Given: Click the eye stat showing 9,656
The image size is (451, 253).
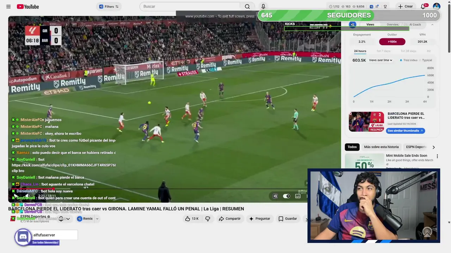Looking at the screenshot, I should [x=358, y=7].
